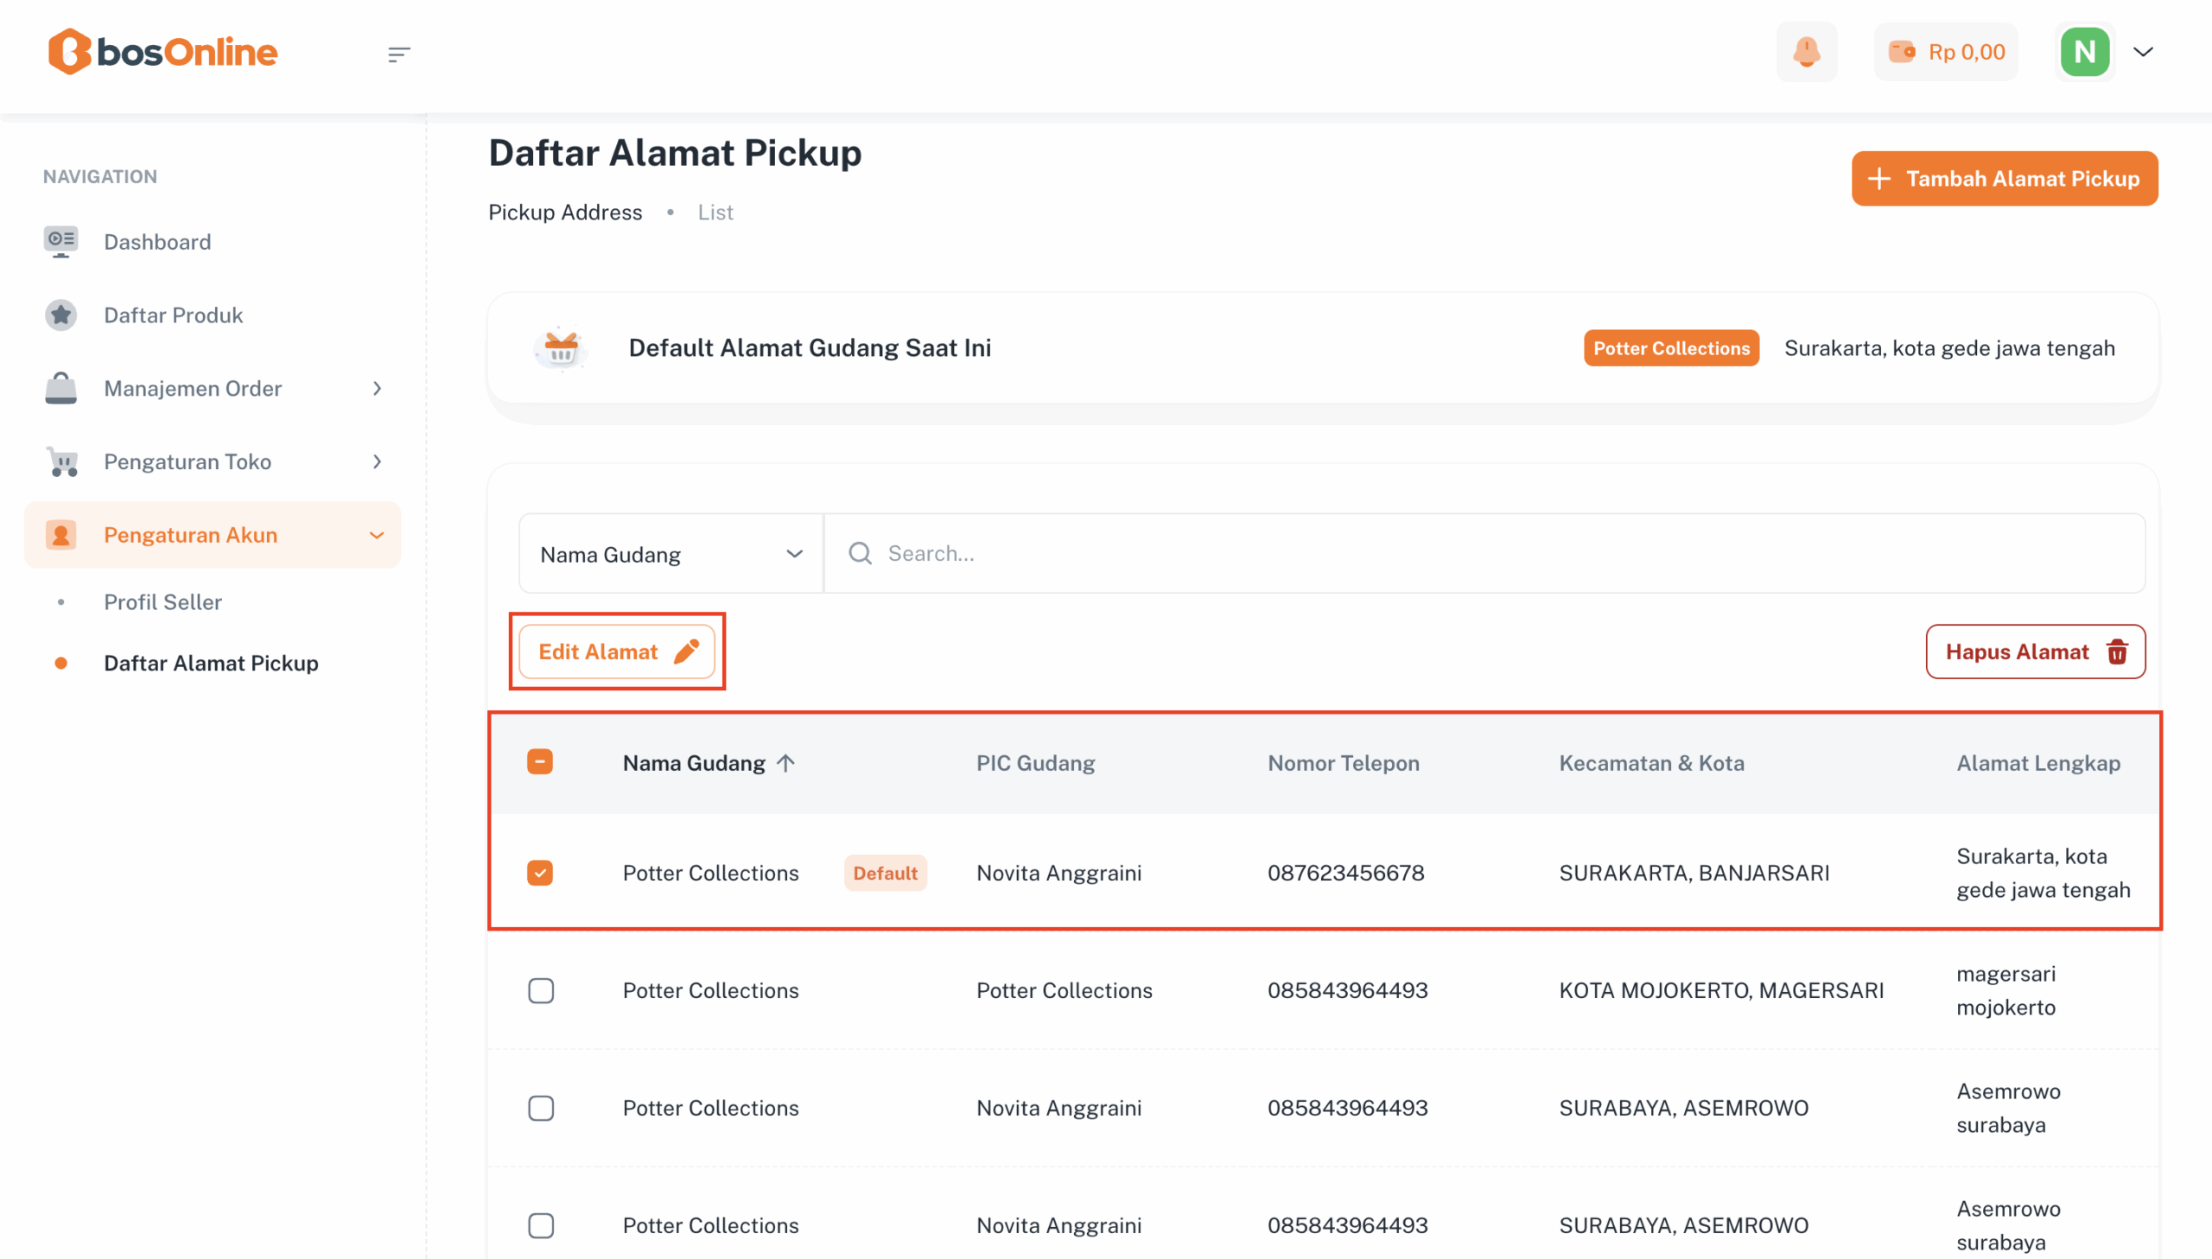Screen dimensions: 2212x1259
Task: Click the Dashboard monitor icon
Action: click(x=60, y=241)
